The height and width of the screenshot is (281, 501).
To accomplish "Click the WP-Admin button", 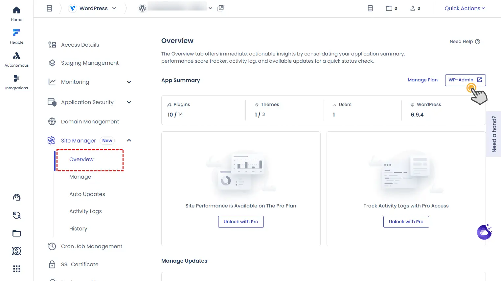I will point(465,80).
